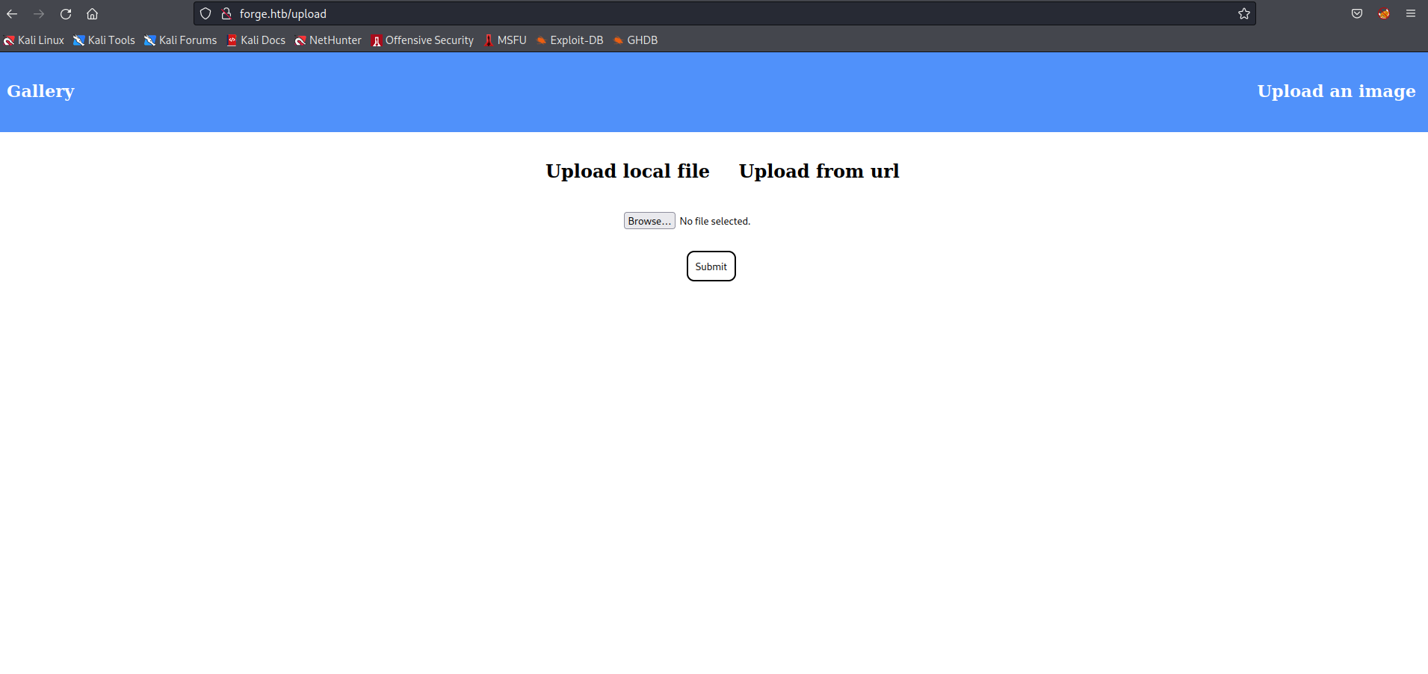Reload the current page
The width and height of the screenshot is (1428, 674).
point(66,14)
